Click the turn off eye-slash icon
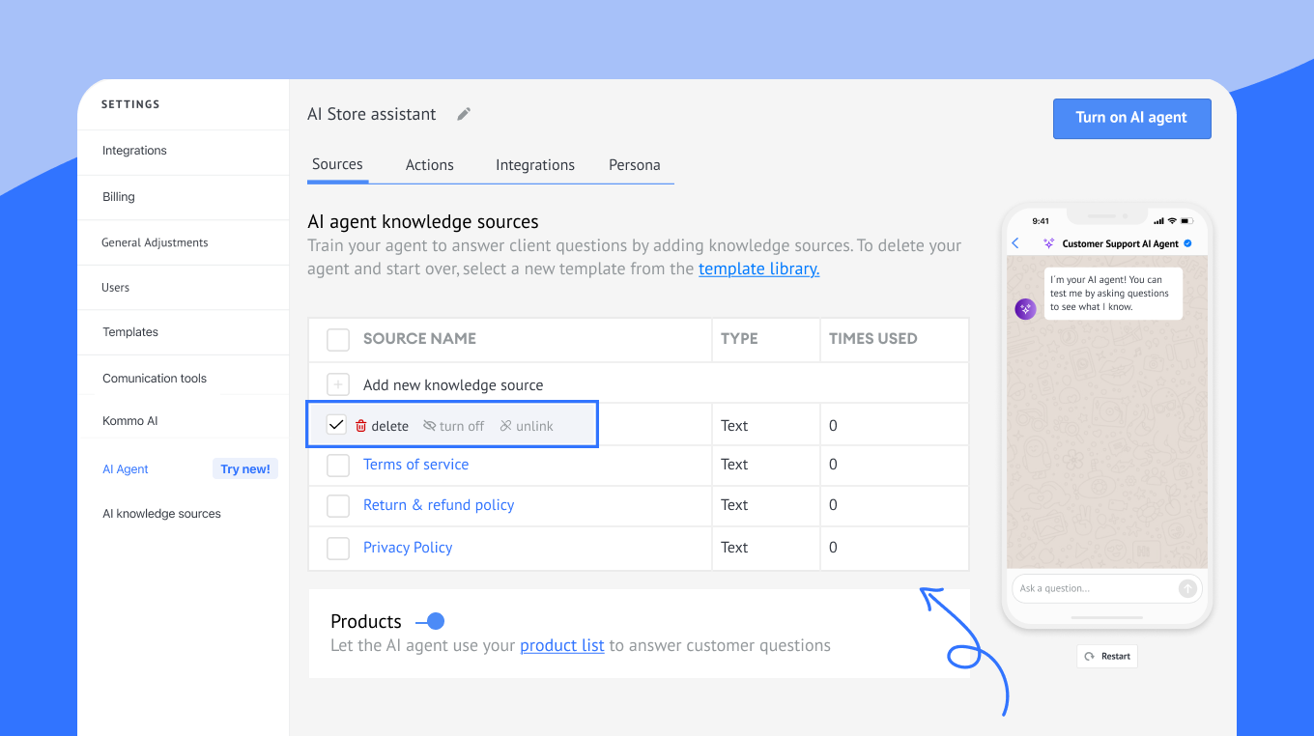 430,426
